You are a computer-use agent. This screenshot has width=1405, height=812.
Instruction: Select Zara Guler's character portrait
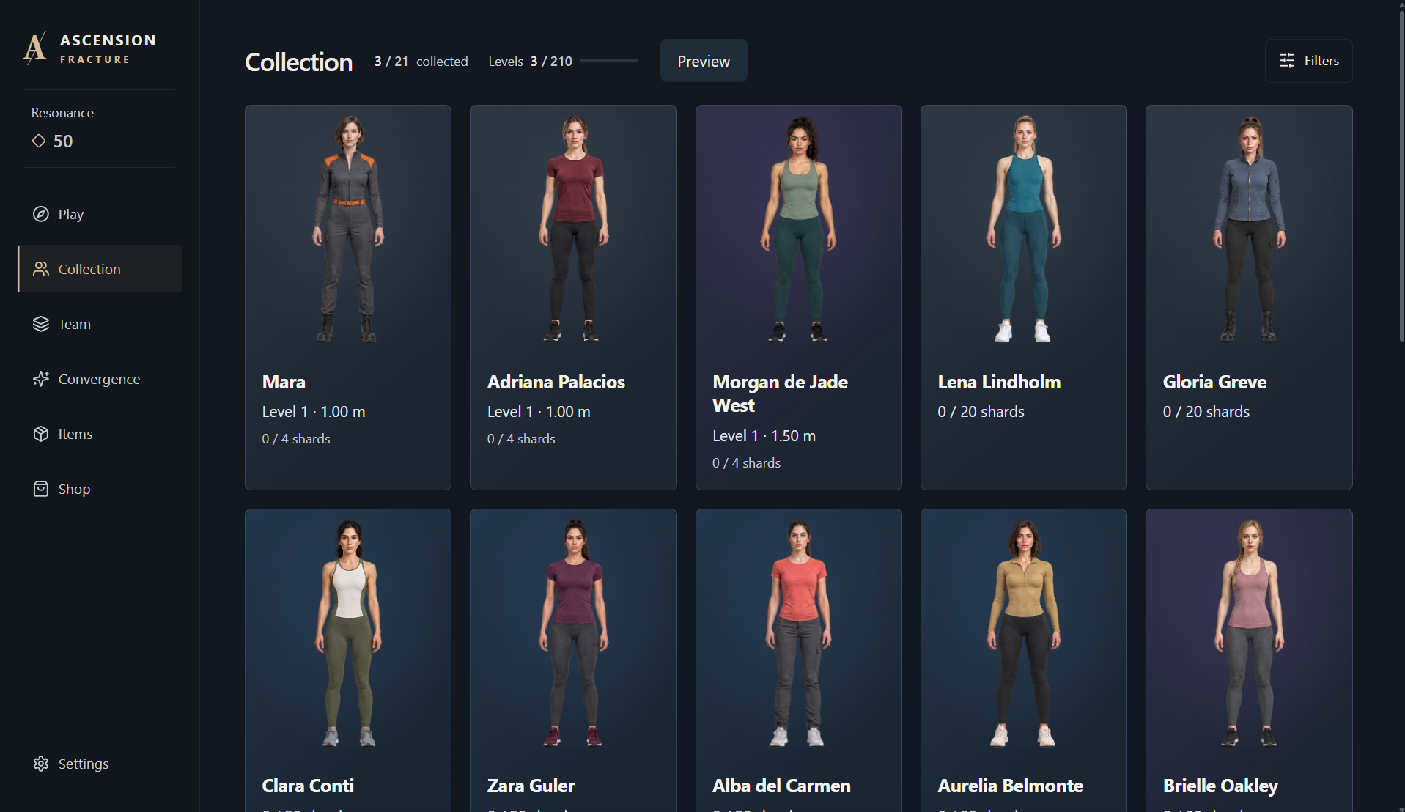point(573,633)
